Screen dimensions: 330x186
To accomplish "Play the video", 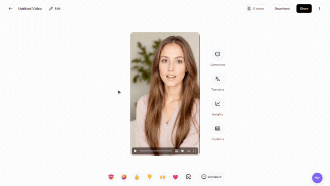I will pos(135,151).
